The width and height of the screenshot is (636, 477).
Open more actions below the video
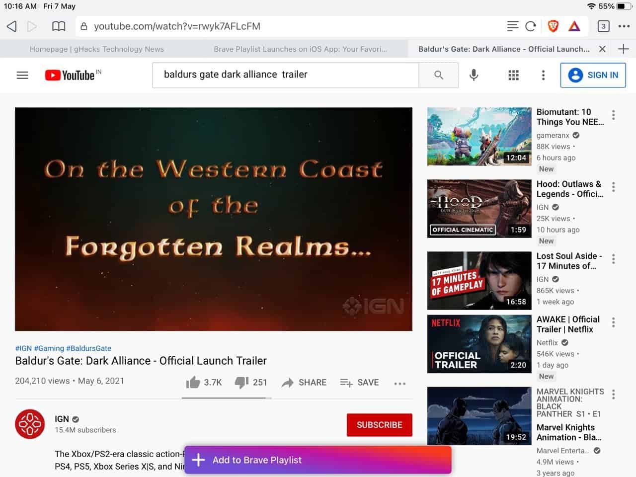coord(400,383)
